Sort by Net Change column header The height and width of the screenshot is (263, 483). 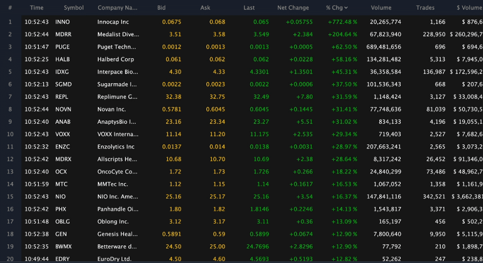click(x=293, y=8)
